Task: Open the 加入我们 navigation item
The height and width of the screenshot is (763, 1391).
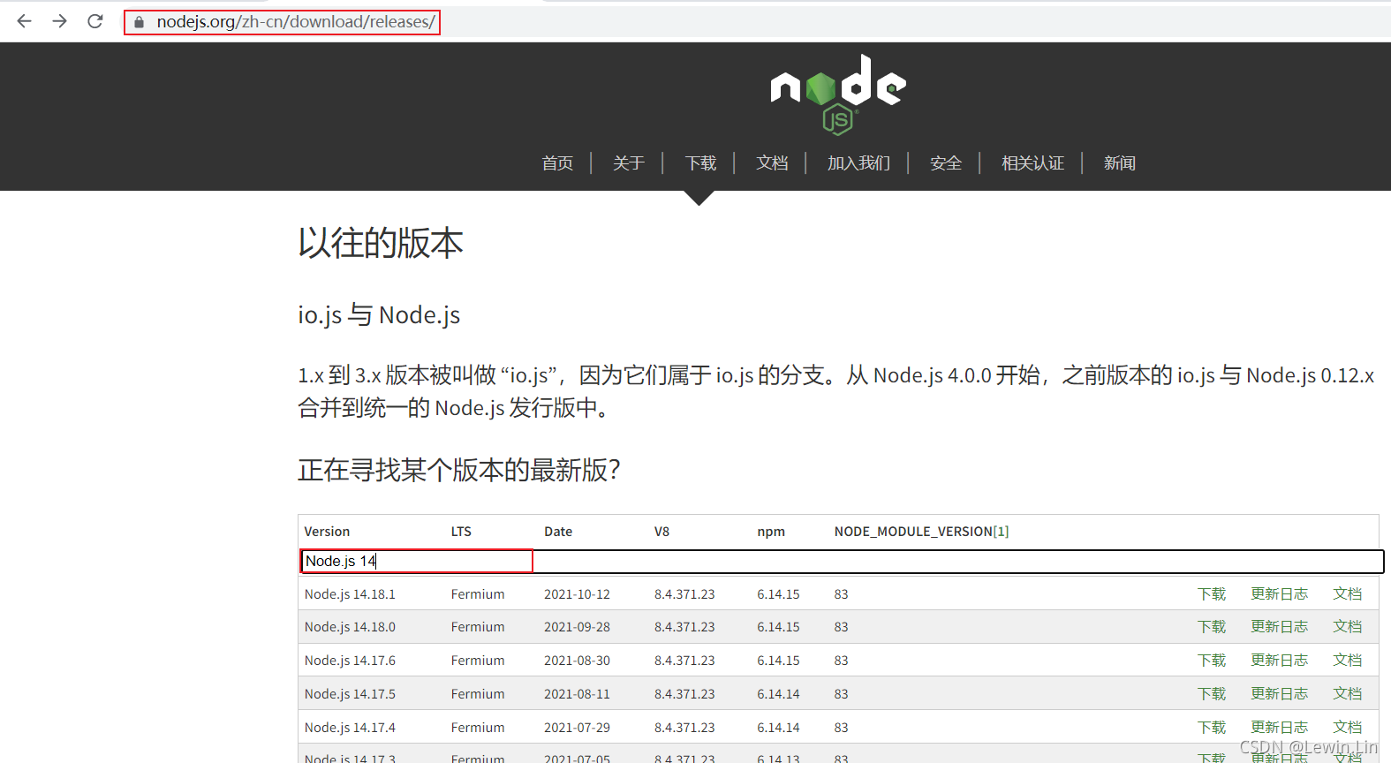Action: 858,163
